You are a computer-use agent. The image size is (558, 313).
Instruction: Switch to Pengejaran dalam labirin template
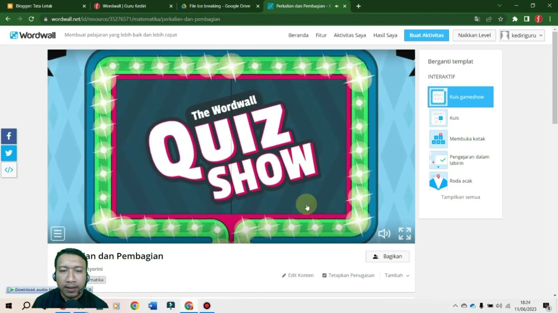(x=461, y=160)
